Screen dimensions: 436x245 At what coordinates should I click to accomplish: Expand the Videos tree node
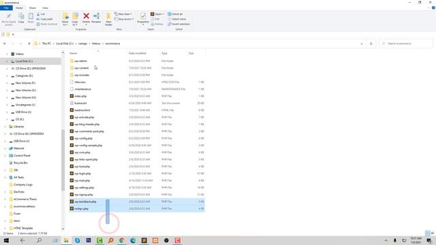tap(7, 54)
